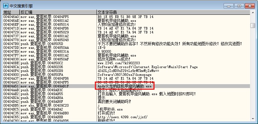Select the highlighted Andy火龙纳兹机甲旋风辅助.exe row
Screen dimensions: 258x124
(126, 86)
